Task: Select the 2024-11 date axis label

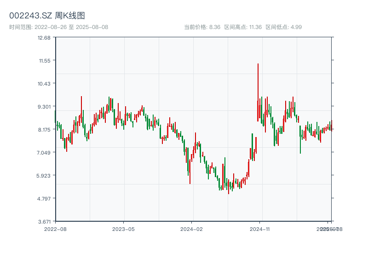Action: coord(260,229)
